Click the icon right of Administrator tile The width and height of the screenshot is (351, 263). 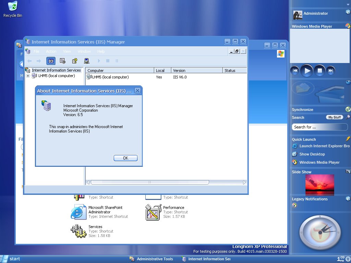(x=348, y=12)
